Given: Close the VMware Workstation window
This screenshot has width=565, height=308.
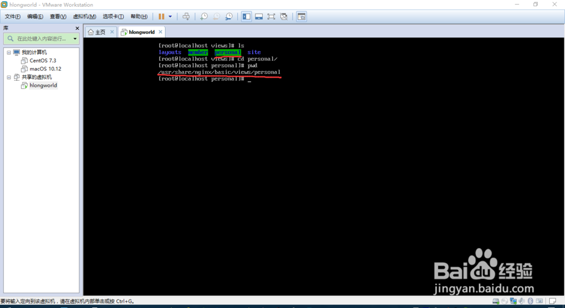Looking at the screenshot, I should pyautogui.click(x=555, y=5).
